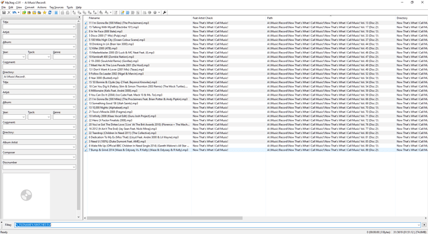
Task: Click into the Album Artist text field
Action: [37, 147]
